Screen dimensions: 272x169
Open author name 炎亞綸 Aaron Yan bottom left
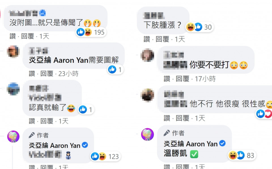[55, 145]
